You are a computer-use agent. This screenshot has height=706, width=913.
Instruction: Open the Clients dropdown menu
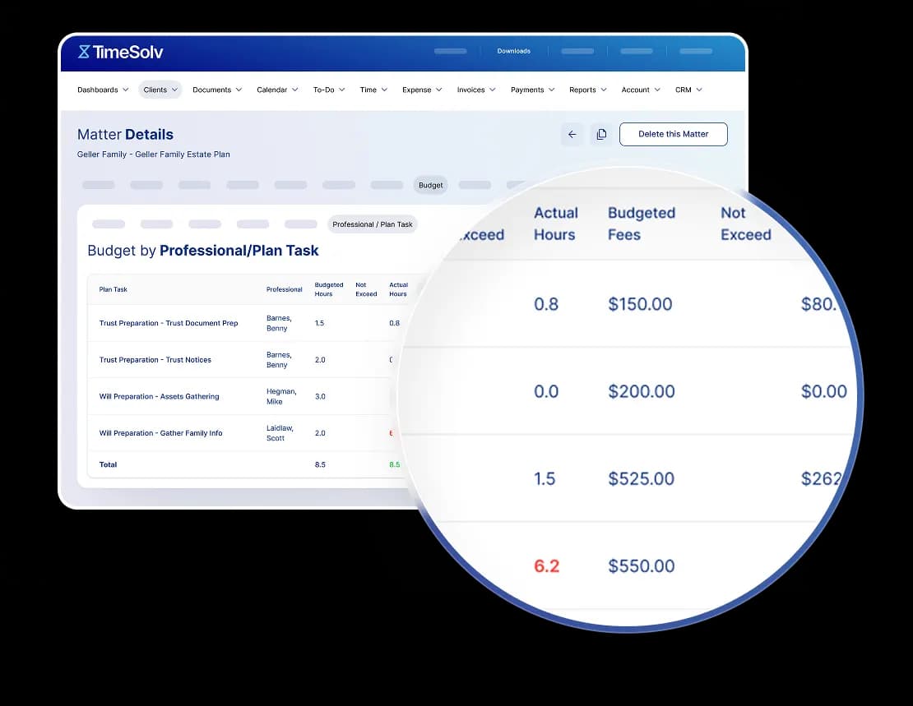coord(160,90)
